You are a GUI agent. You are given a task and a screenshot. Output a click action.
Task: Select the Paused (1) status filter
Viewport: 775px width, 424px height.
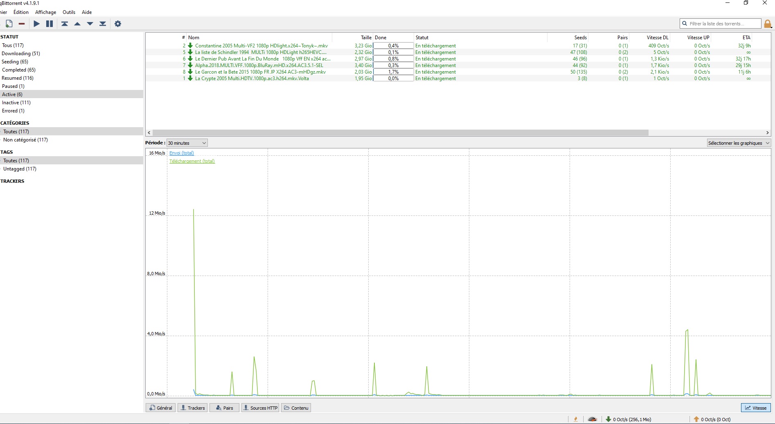tap(13, 86)
